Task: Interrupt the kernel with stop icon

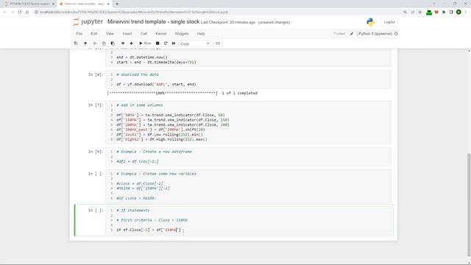Action: point(157,43)
